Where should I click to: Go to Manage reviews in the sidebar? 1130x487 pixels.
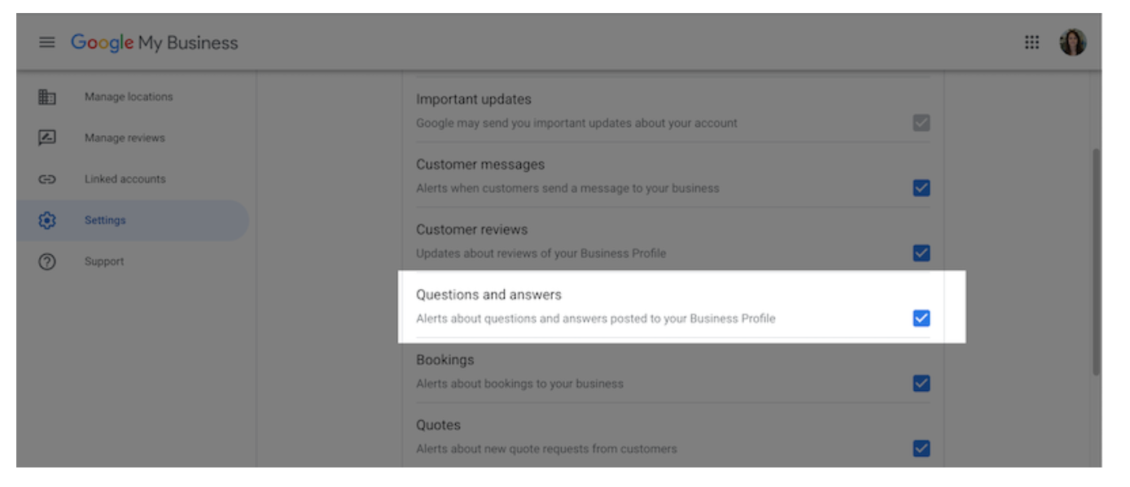[x=125, y=138]
